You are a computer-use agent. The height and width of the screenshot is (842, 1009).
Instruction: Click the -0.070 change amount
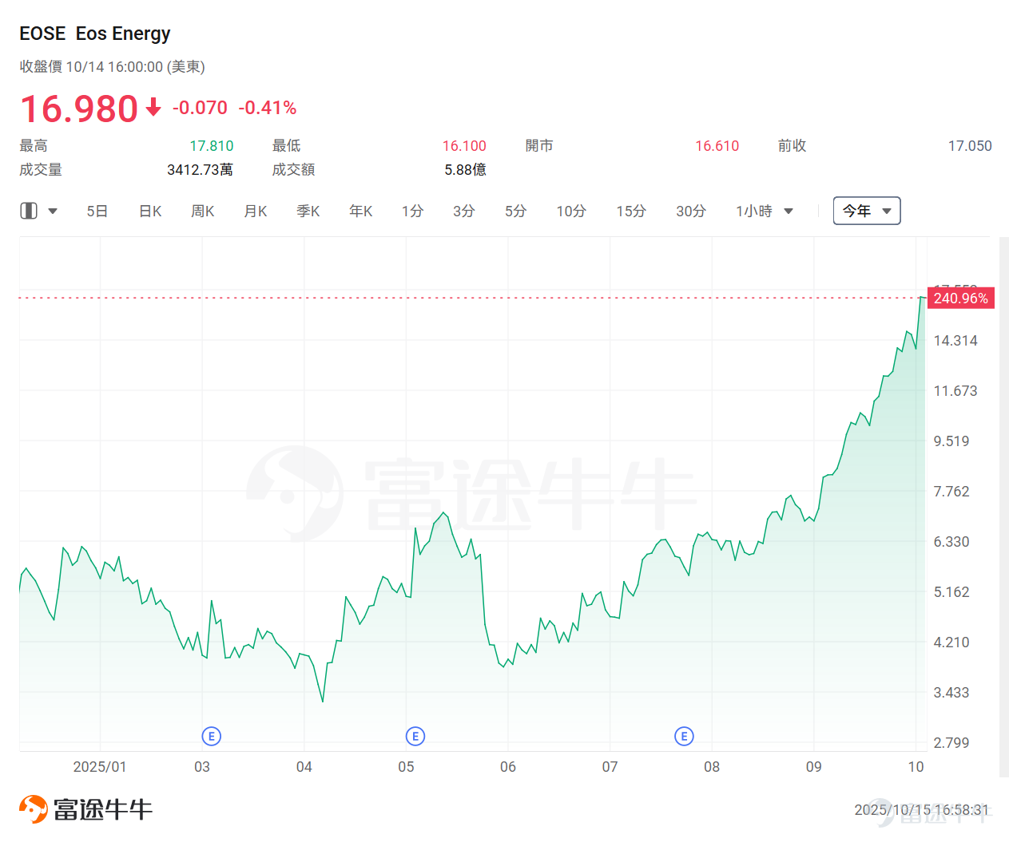pos(200,108)
